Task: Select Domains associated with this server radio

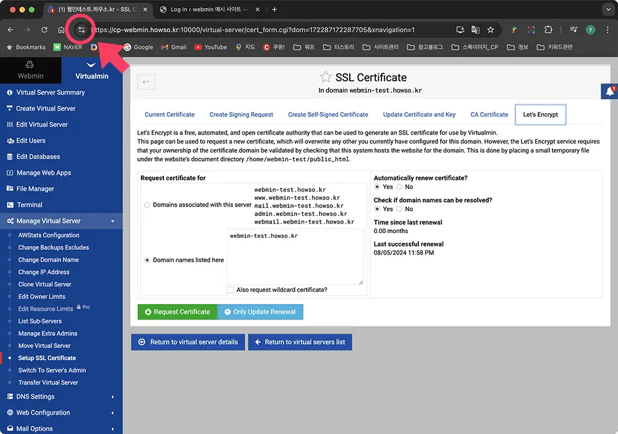Action: pos(147,205)
